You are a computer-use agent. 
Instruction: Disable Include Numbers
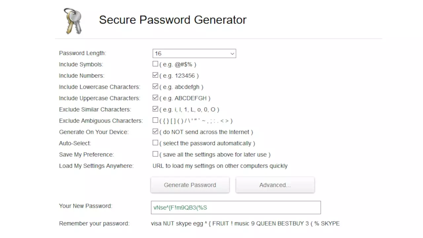tap(155, 75)
